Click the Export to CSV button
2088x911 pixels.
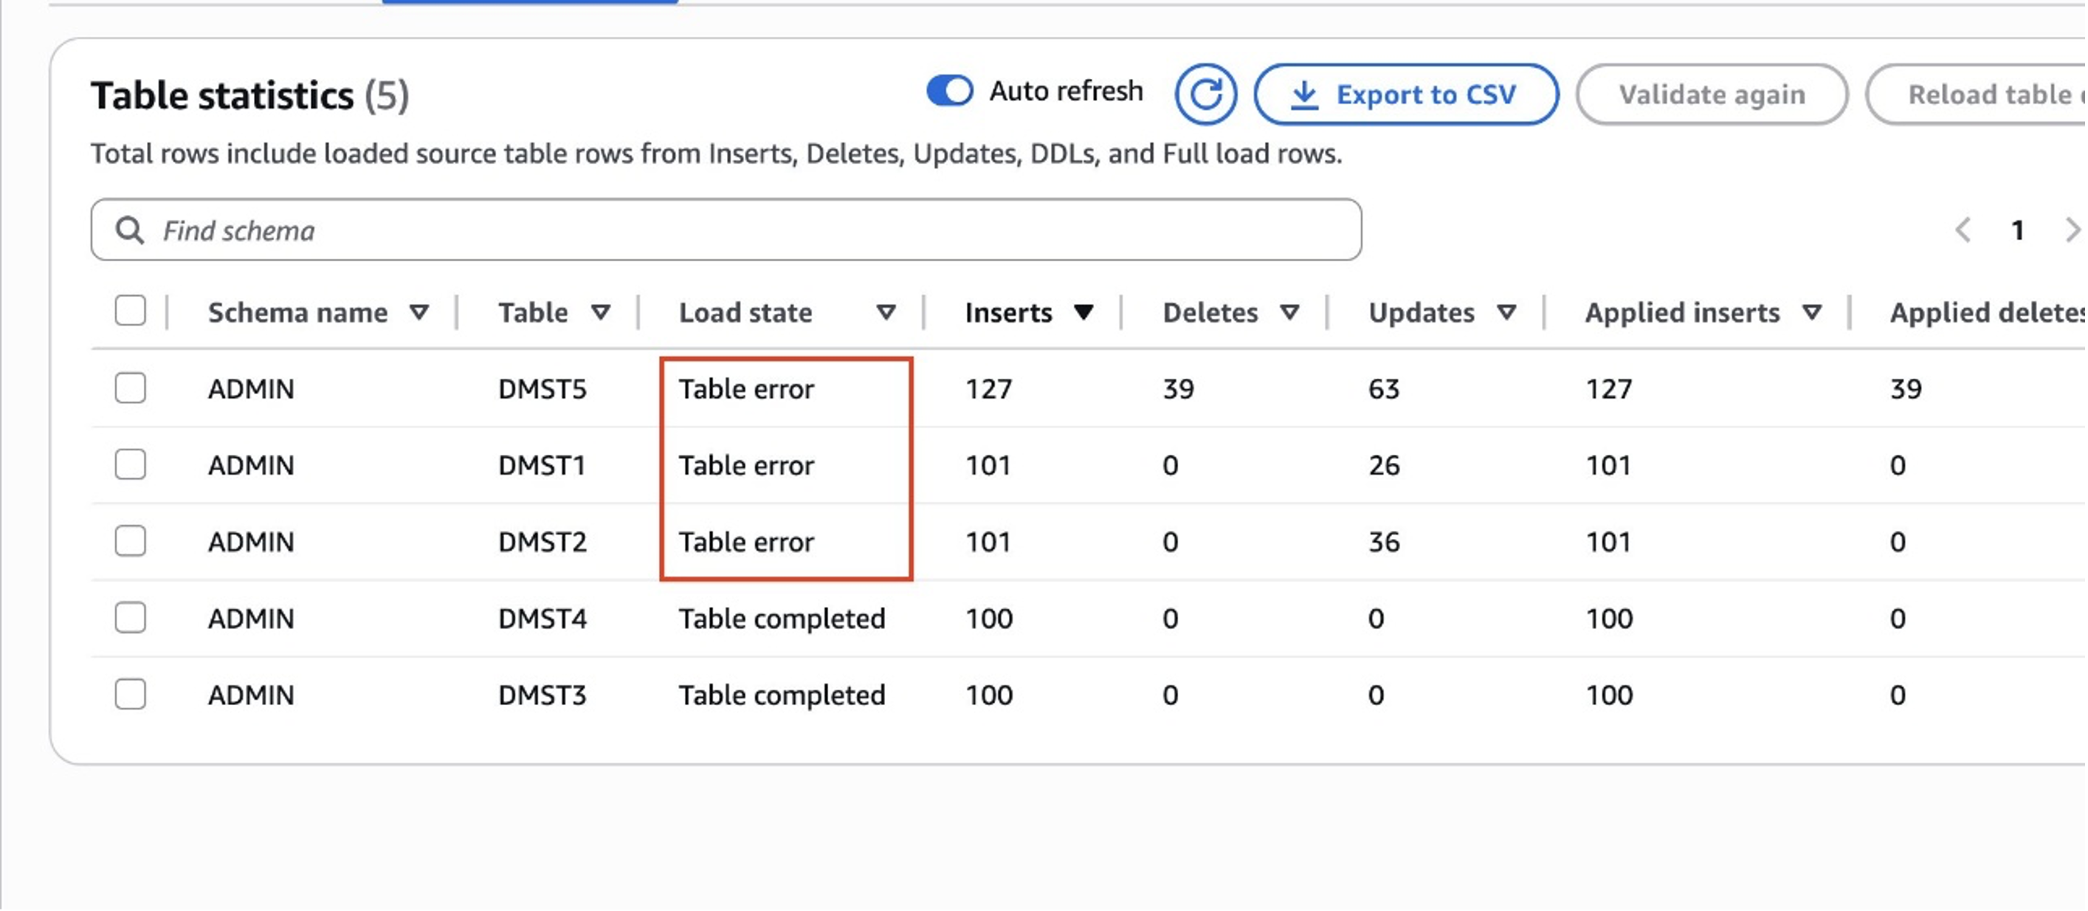click(x=1405, y=94)
